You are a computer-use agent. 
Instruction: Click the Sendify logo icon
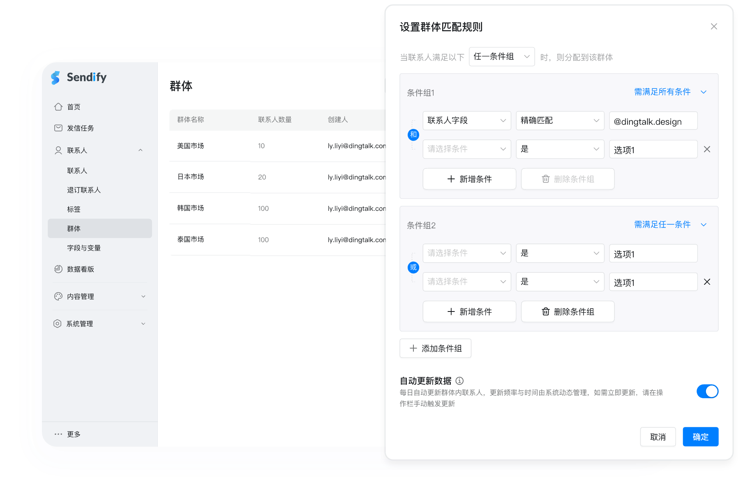(55, 78)
